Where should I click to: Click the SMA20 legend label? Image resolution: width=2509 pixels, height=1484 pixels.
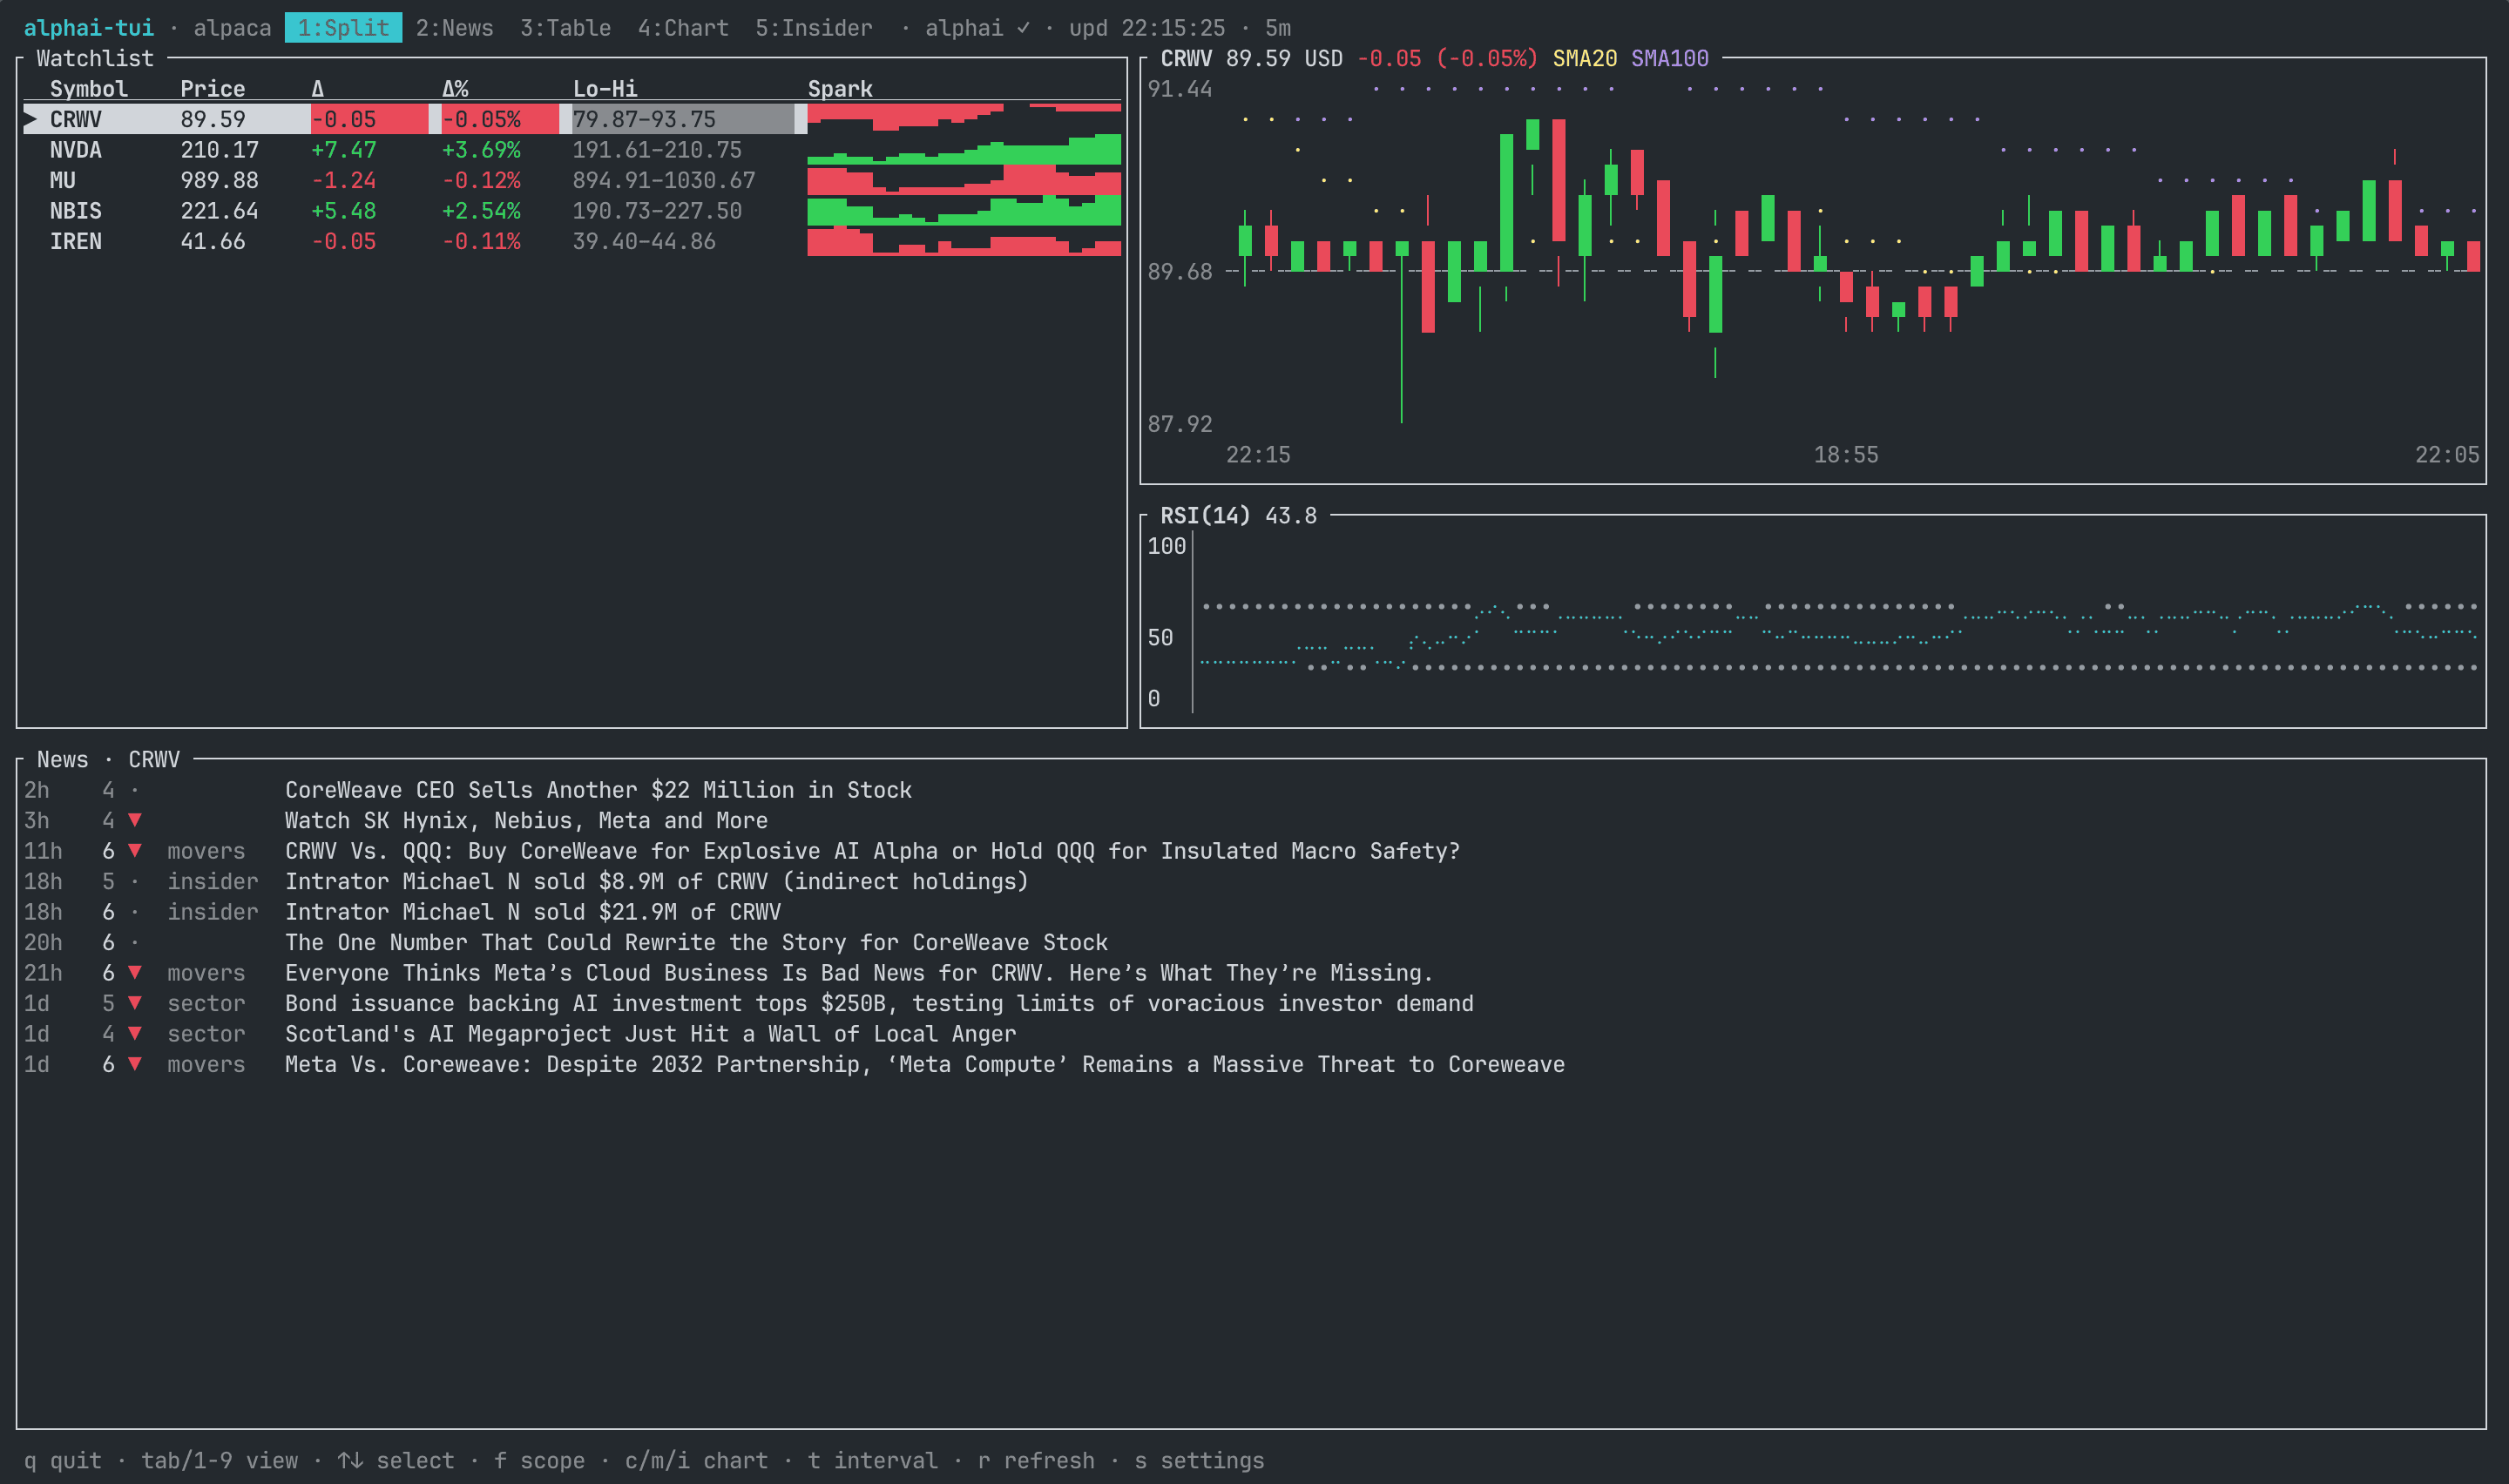(x=1584, y=58)
